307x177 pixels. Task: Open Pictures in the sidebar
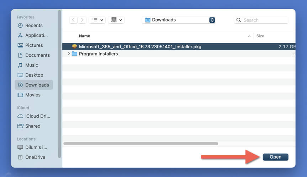[x=34, y=45]
